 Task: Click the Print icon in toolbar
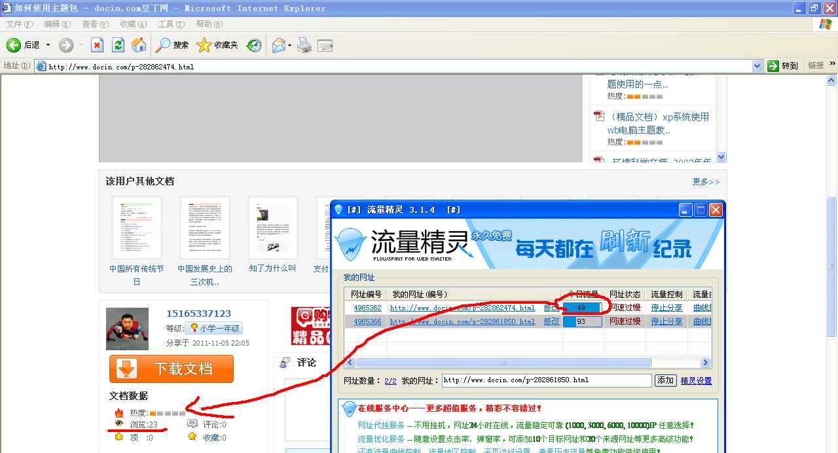pos(304,45)
